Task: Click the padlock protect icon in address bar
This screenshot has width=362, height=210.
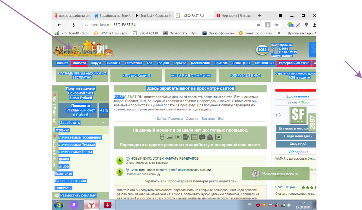Action: click(268, 25)
